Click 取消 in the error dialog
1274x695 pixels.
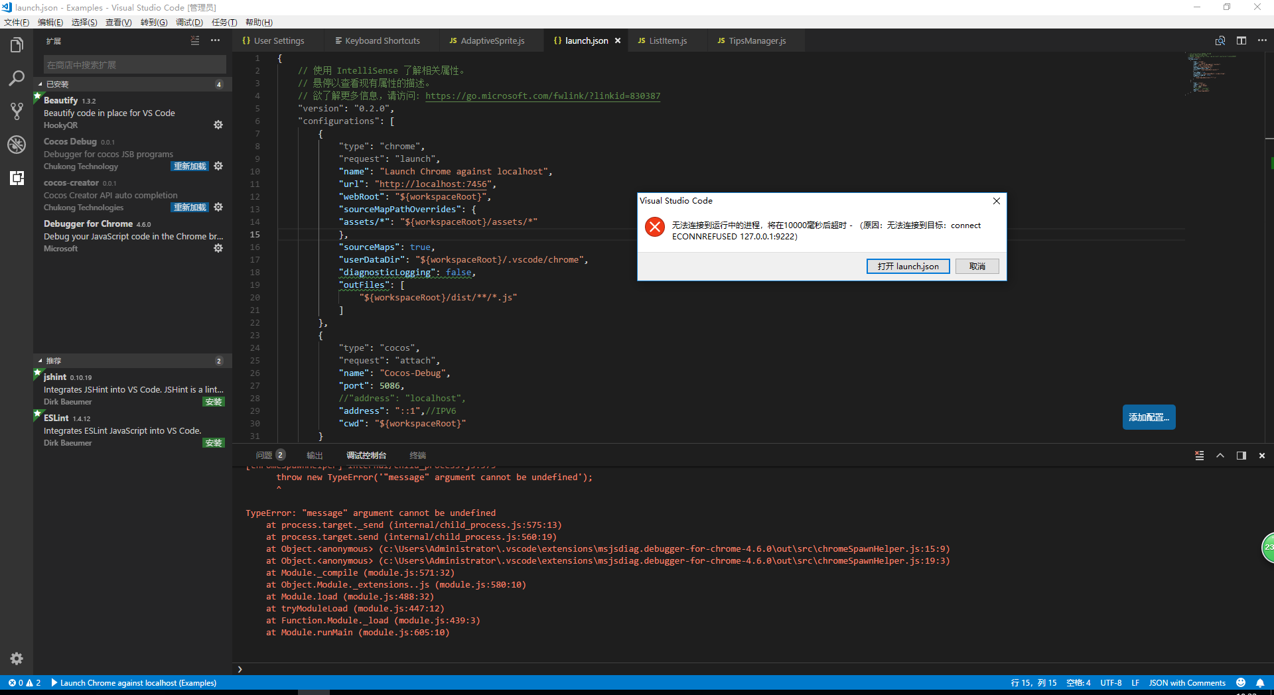pyautogui.click(x=977, y=266)
